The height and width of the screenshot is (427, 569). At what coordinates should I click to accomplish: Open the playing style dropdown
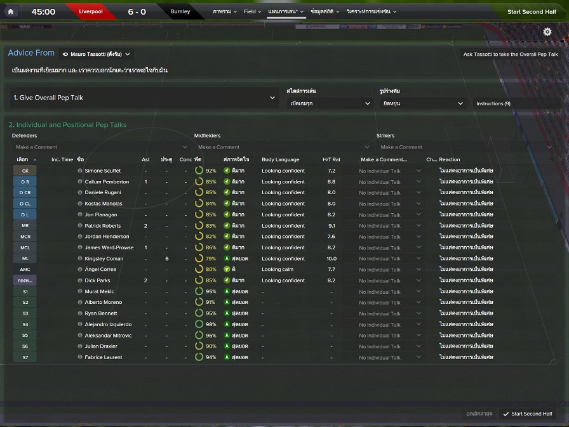(x=330, y=103)
